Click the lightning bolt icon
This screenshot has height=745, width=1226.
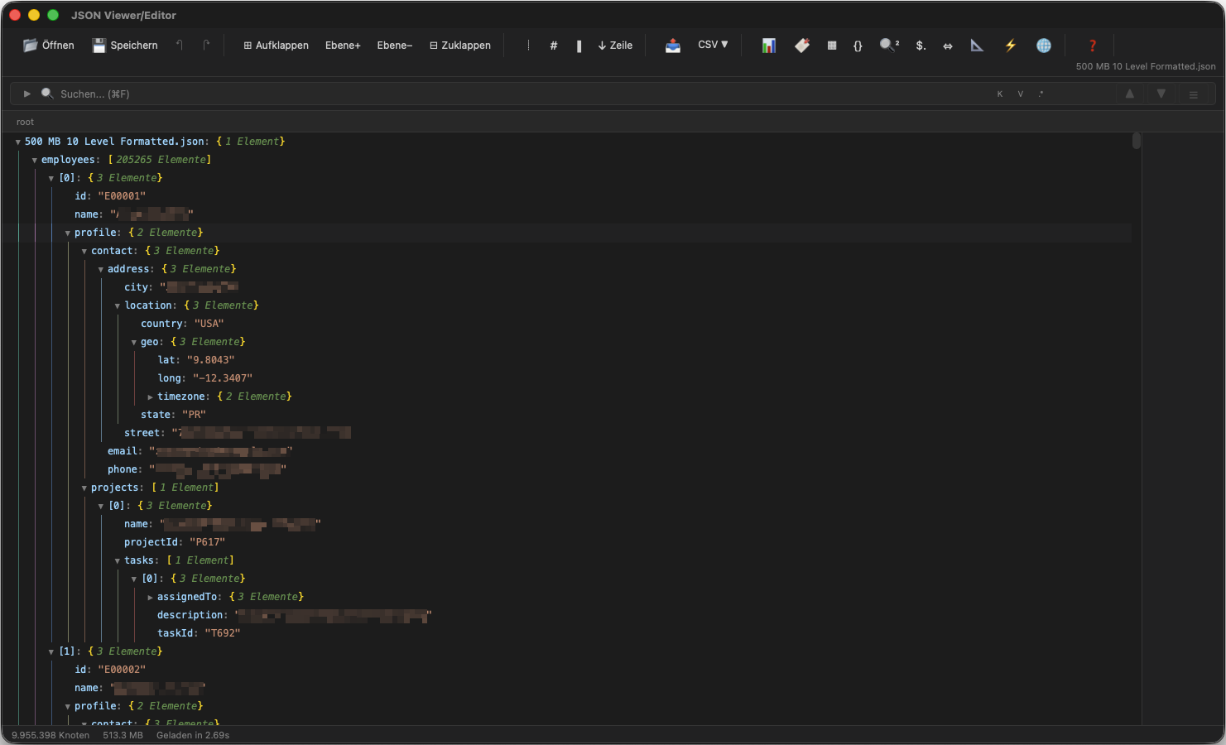[1011, 46]
